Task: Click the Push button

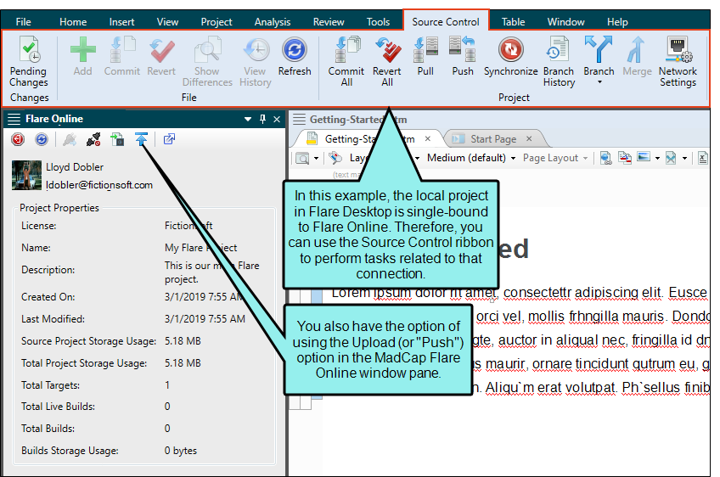Action: point(463,57)
